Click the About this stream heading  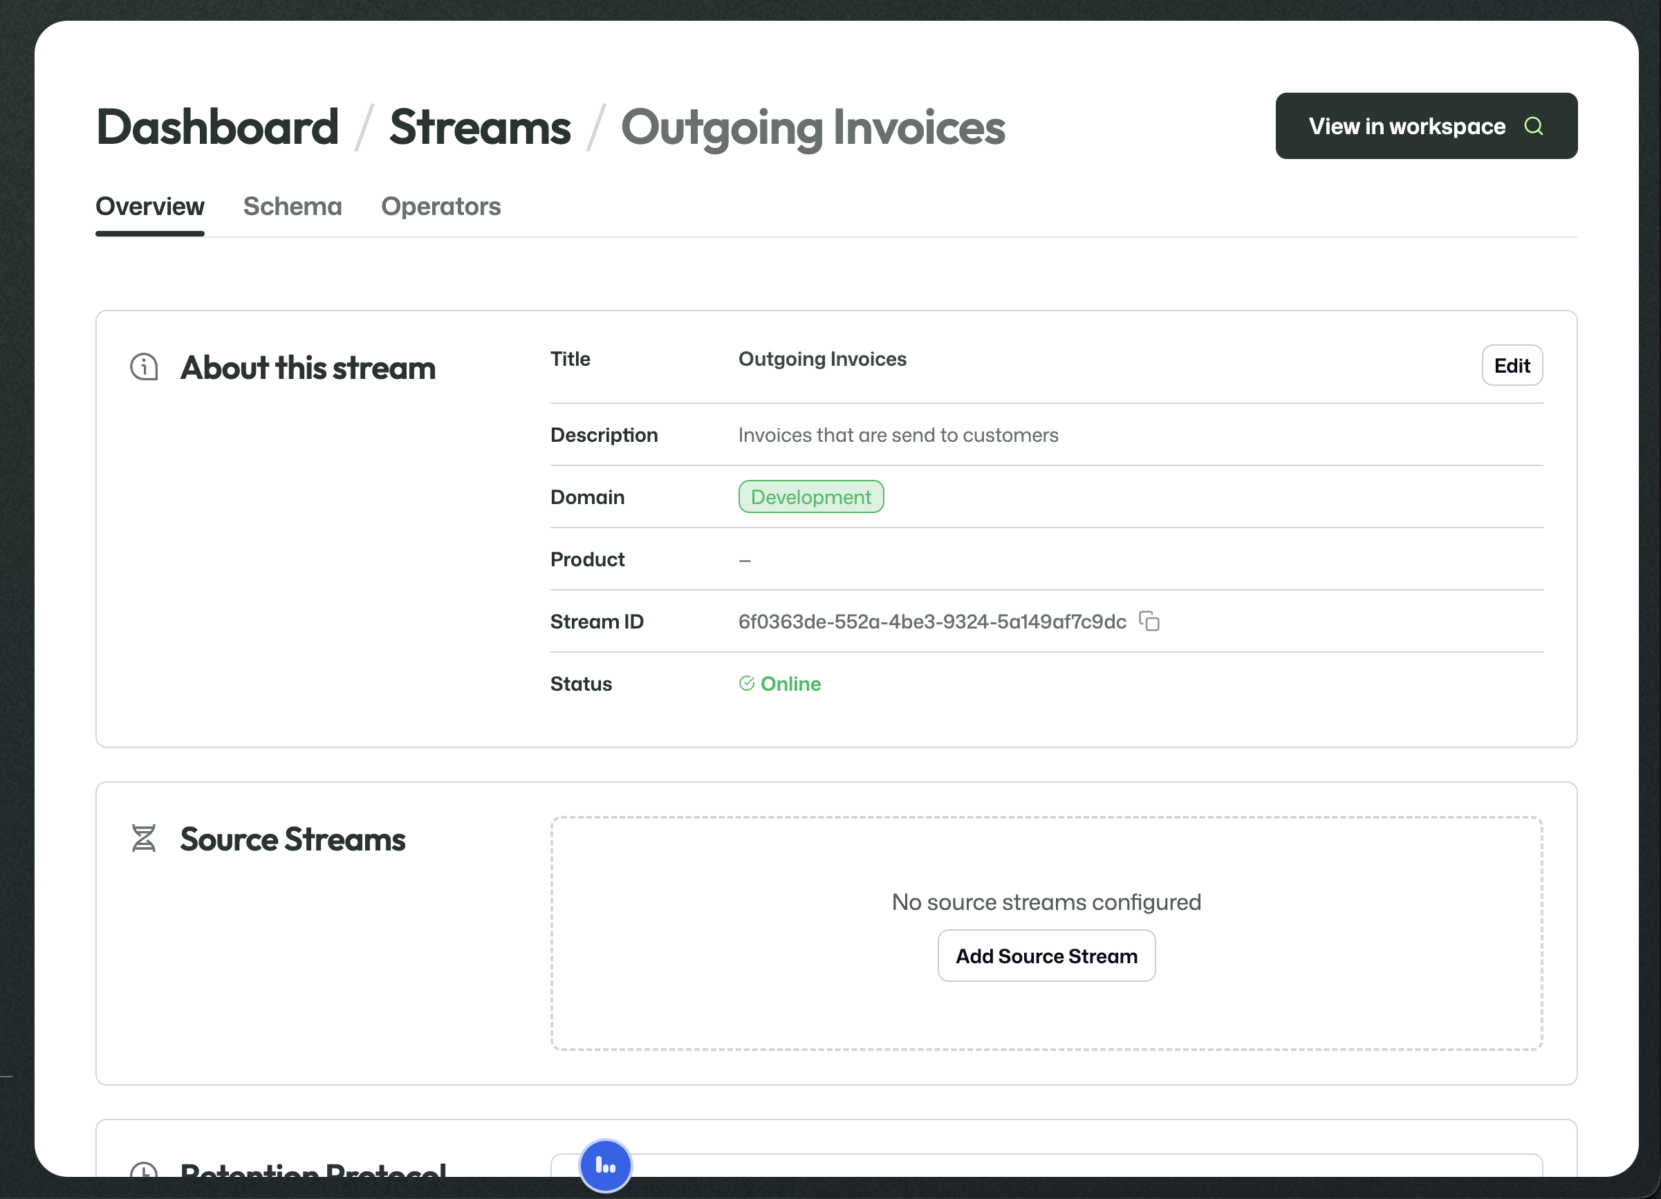coord(308,368)
